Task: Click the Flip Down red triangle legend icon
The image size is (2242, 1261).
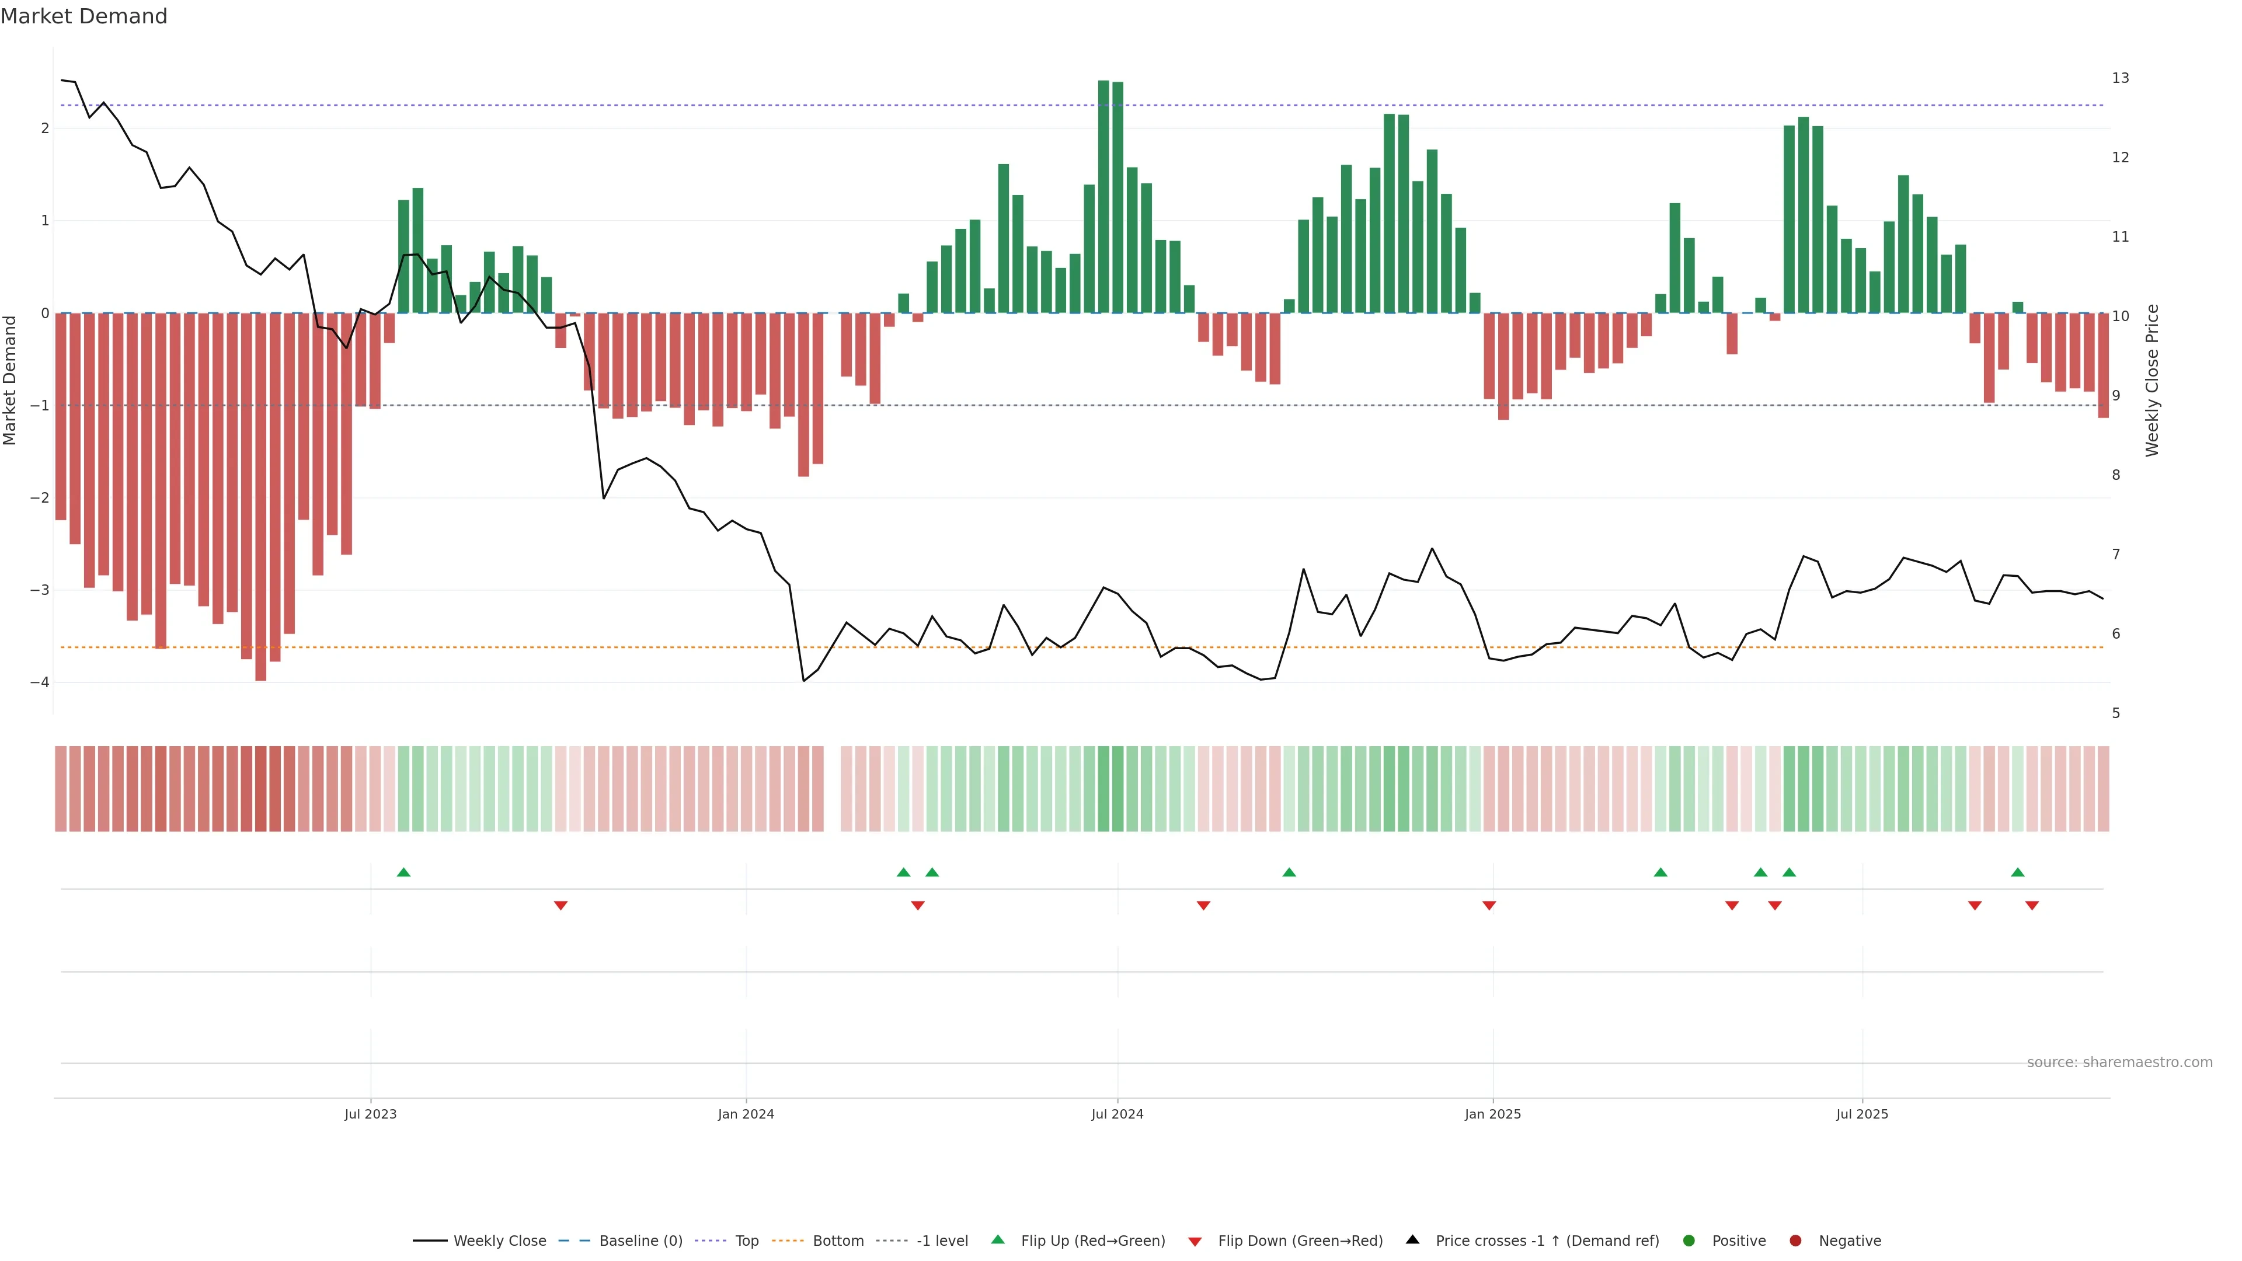Action: 1195,1241
